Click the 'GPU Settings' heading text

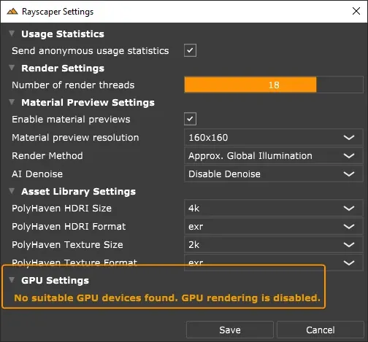[x=55, y=280]
